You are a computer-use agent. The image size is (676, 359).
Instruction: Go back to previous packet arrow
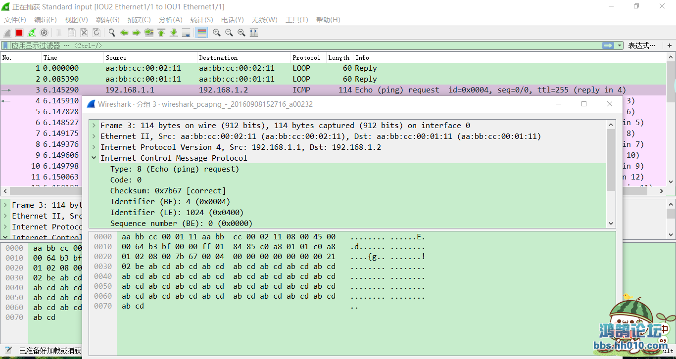[x=124, y=33]
